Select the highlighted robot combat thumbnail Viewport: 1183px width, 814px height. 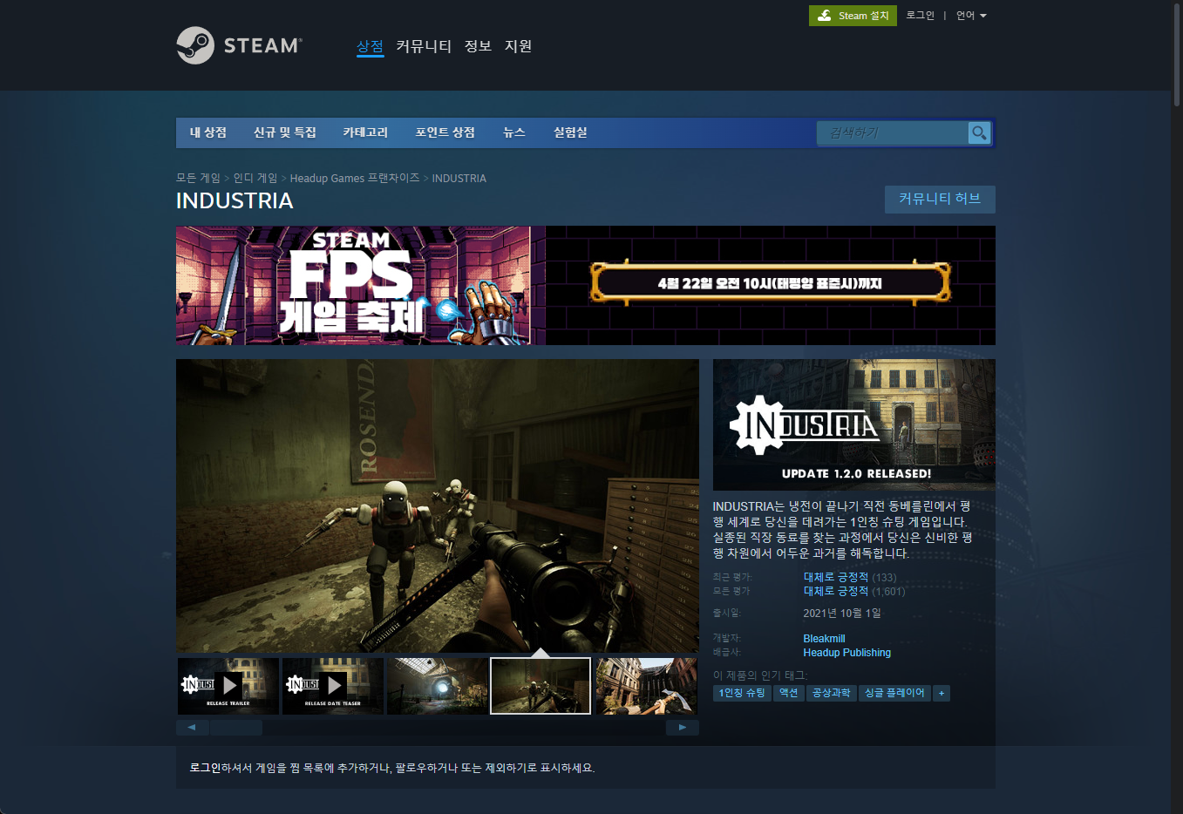click(x=541, y=686)
